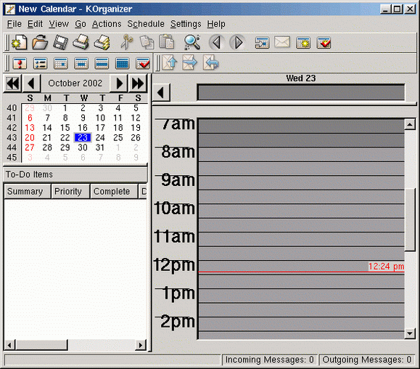Switch to To-do List view icon
The width and height of the screenshot is (420, 369).
click(x=143, y=63)
